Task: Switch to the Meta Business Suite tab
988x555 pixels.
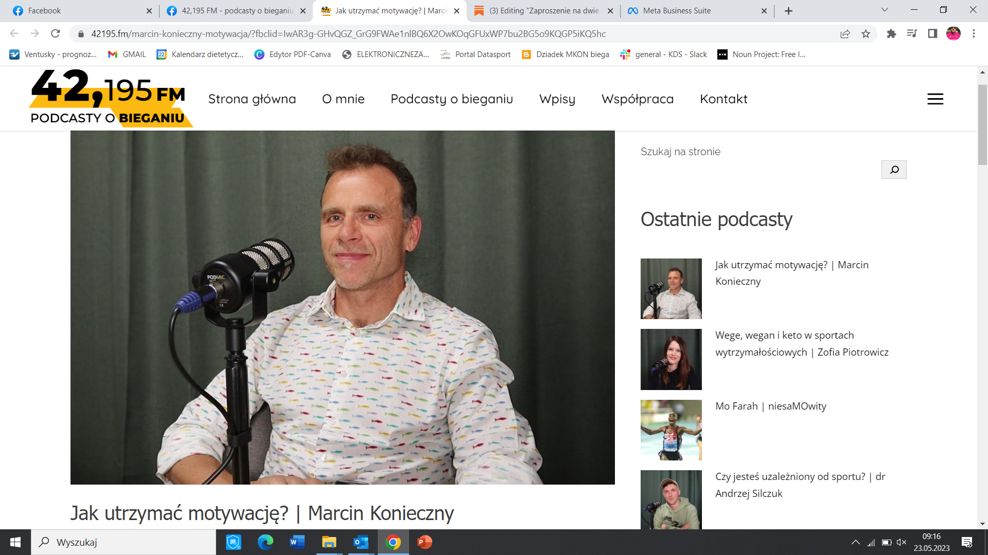Action: pyautogui.click(x=676, y=11)
